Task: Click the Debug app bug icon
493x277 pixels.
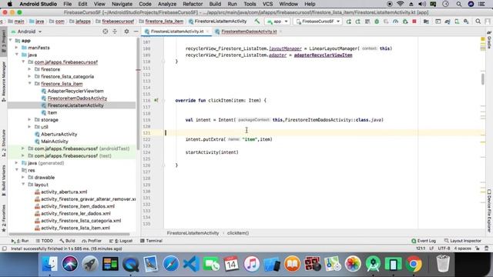Action: pos(377,22)
